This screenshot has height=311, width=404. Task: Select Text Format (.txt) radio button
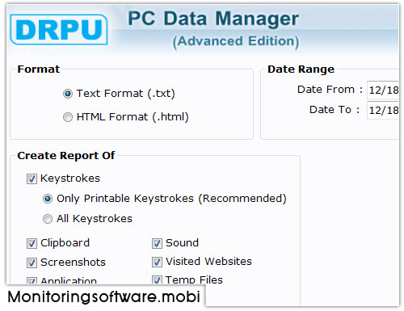coord(68,94)
